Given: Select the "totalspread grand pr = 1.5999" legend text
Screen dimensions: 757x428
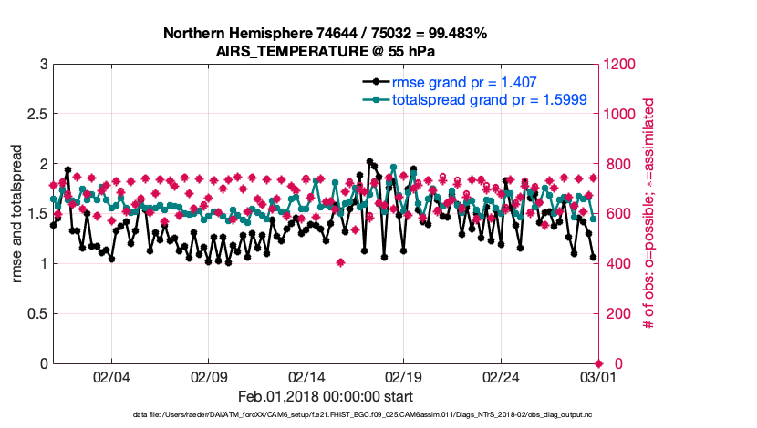Looking at the screenshot, I should [489, 98].
